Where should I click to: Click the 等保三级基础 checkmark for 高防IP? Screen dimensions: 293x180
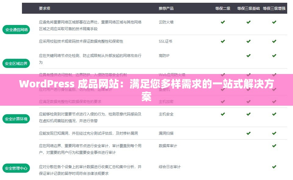point(248,55)
